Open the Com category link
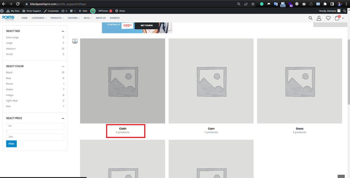Viewport: 350px width, 178px height. point(211,129)
